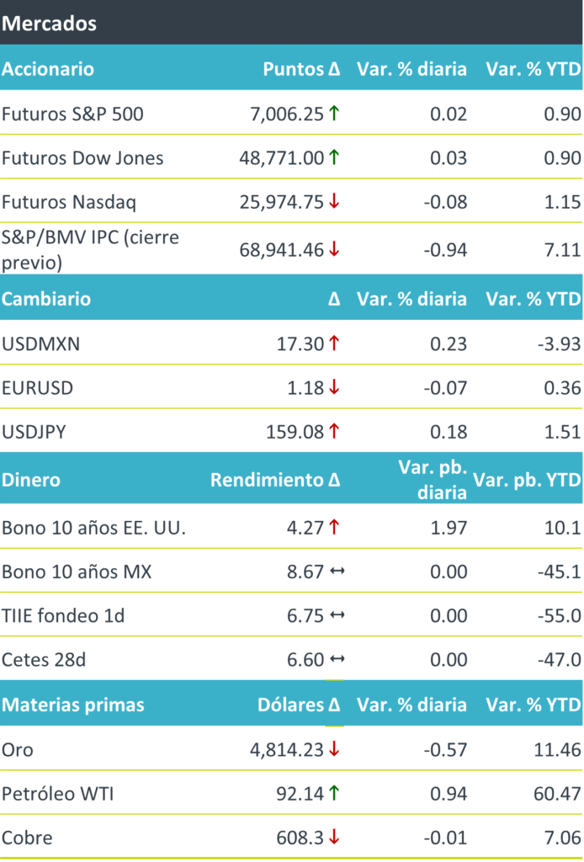Click the red up arrow for USDJPY
The width and height of the screenshot is (584, 862).
tap(334, 432)
